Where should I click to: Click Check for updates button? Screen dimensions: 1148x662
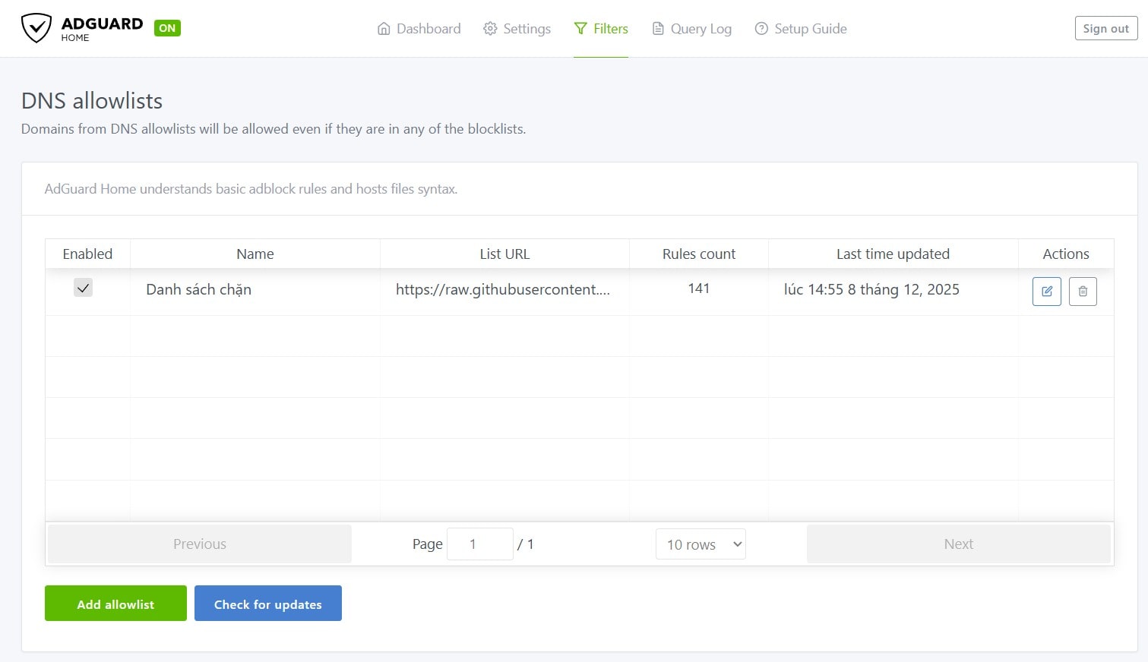coord(267,604)
